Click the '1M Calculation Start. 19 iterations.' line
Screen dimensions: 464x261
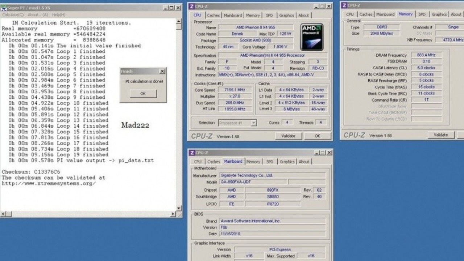(72, 23)
